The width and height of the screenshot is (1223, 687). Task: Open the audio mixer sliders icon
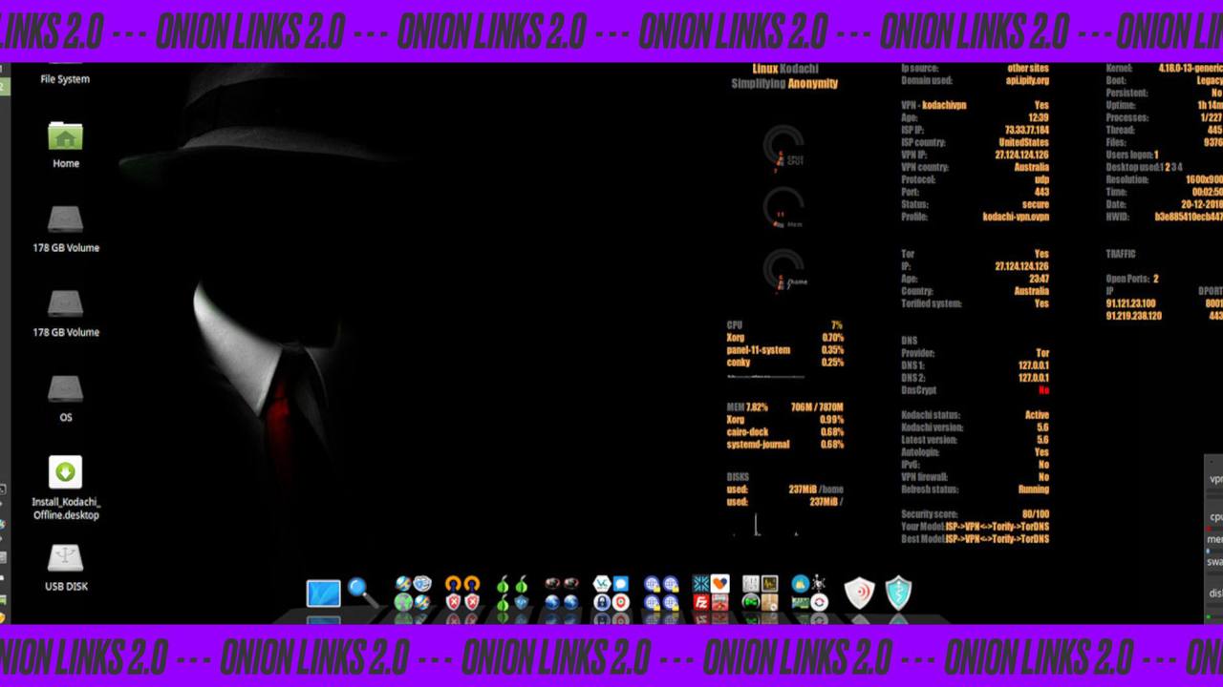click(751, 583)
